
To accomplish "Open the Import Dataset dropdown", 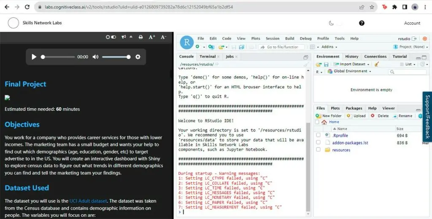I will coord(351,64).
